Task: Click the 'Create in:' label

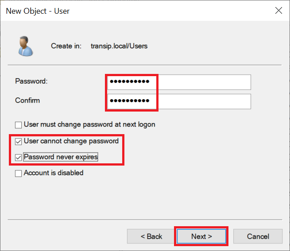Action: click(x=66, y=46)
